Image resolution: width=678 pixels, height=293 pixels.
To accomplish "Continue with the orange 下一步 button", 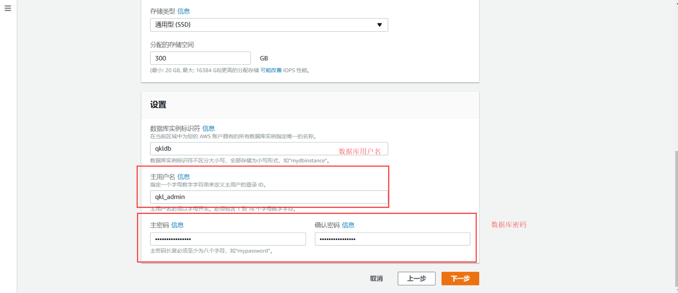I will 460,279.
